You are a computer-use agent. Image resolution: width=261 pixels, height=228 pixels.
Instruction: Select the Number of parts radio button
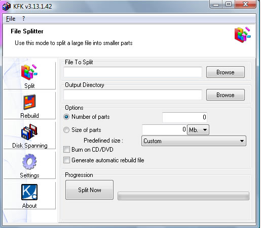click(66, 117)
